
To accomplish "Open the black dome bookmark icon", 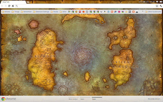I will point(137,12).
